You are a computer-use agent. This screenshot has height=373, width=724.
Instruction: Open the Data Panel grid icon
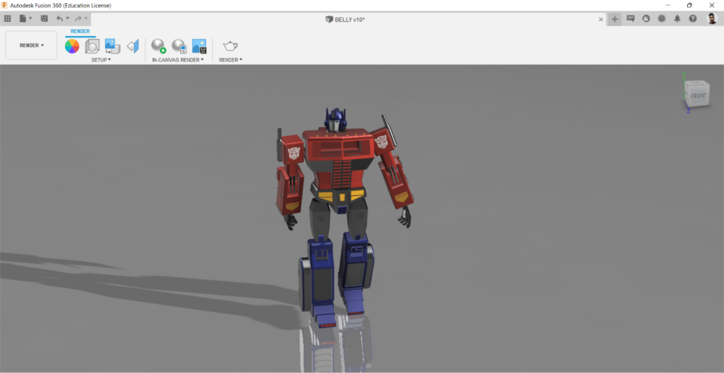click(x=7, y=19)
